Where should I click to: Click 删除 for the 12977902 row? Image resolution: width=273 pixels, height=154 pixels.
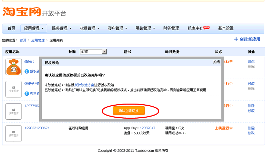(251, 106)
